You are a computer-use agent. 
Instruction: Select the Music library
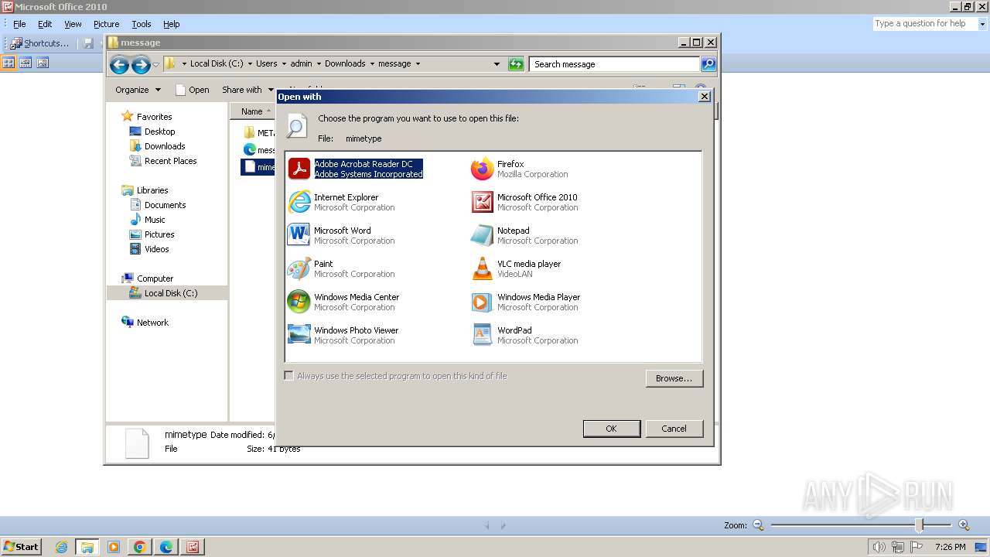(147, 220)
